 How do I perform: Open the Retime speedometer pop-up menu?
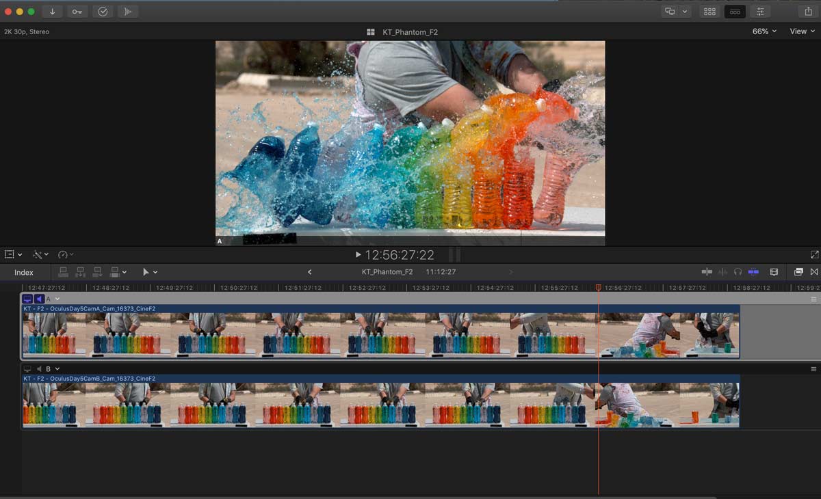click(x=66, y=254)
